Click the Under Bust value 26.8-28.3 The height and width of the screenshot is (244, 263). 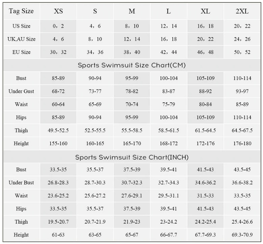coord(58,183)
